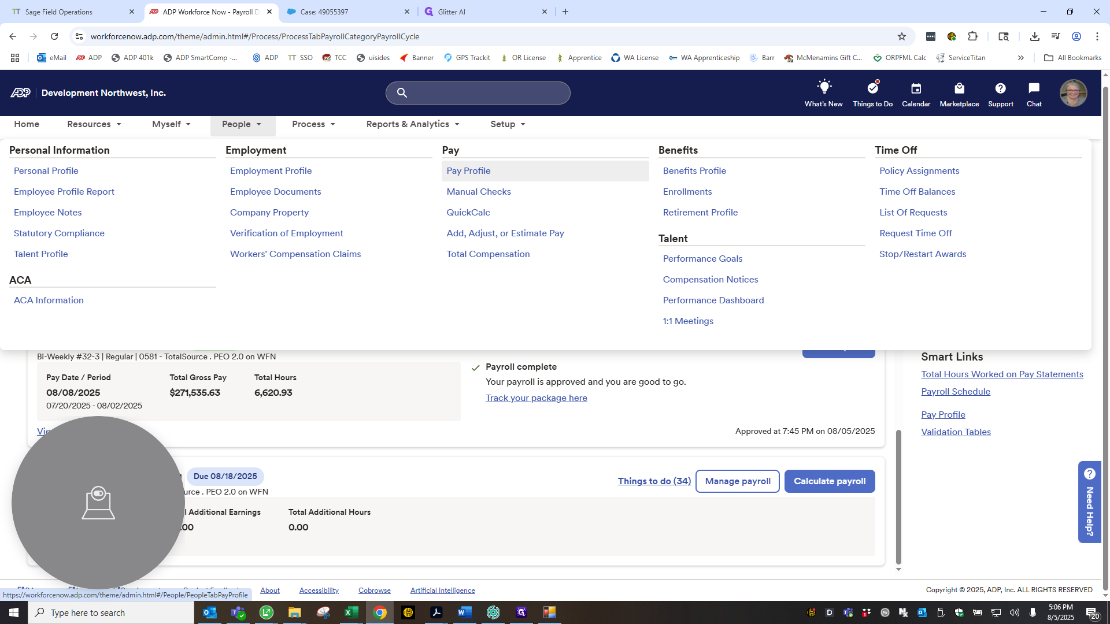Click the gray screen recorder bubble
The width and height of the screenshot is (1110, 624).
98,503
